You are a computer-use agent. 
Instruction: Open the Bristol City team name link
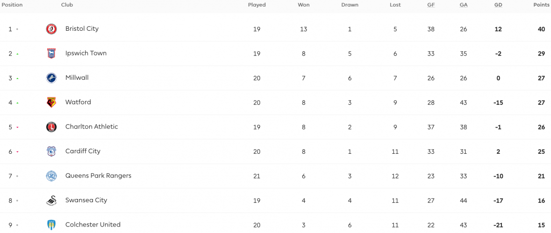point(82,29)
